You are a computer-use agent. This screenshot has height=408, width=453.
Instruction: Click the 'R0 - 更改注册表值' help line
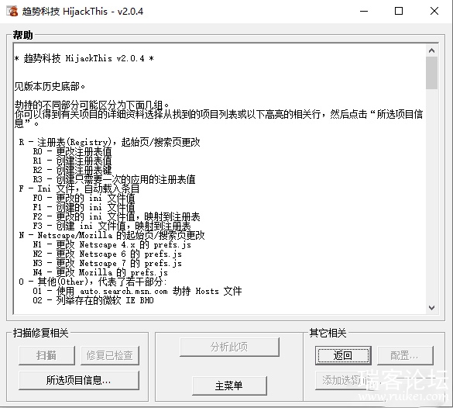click(x=72, y=151)
